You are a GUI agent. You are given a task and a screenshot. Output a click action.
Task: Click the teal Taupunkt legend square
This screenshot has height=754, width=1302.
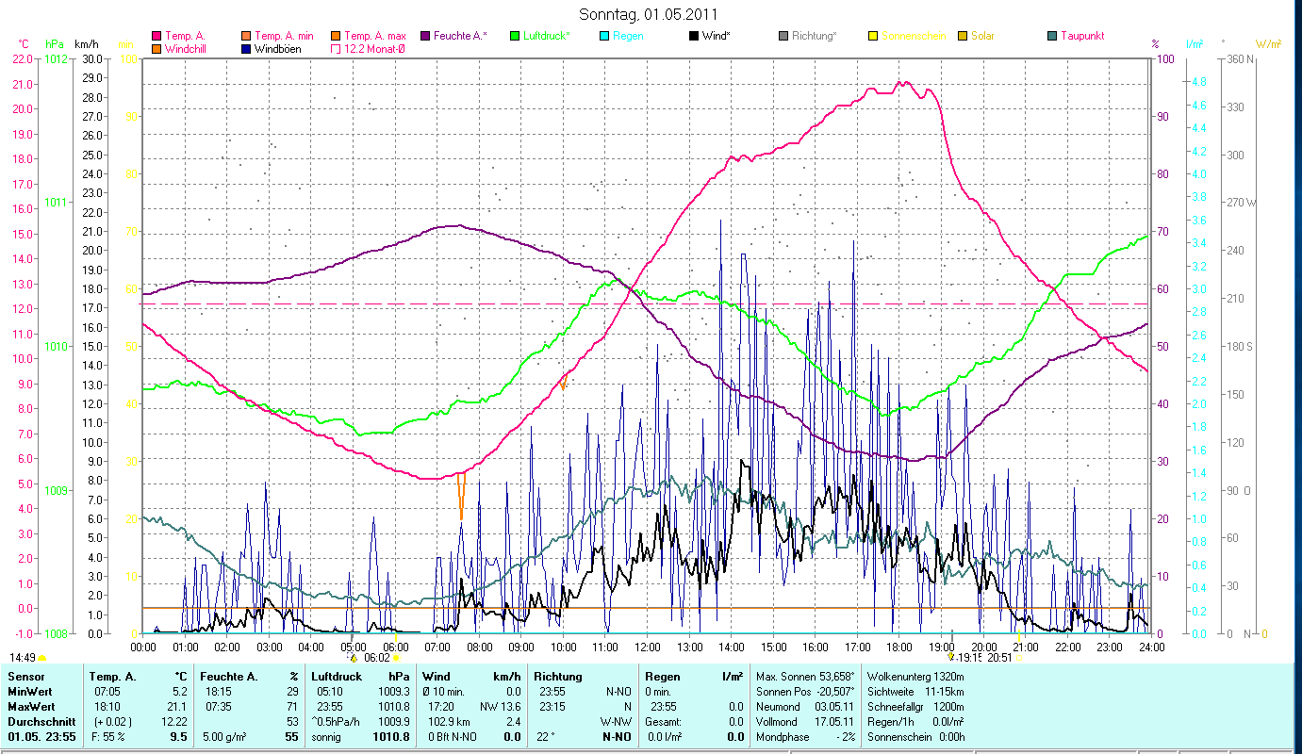(x=1052, y=36)
